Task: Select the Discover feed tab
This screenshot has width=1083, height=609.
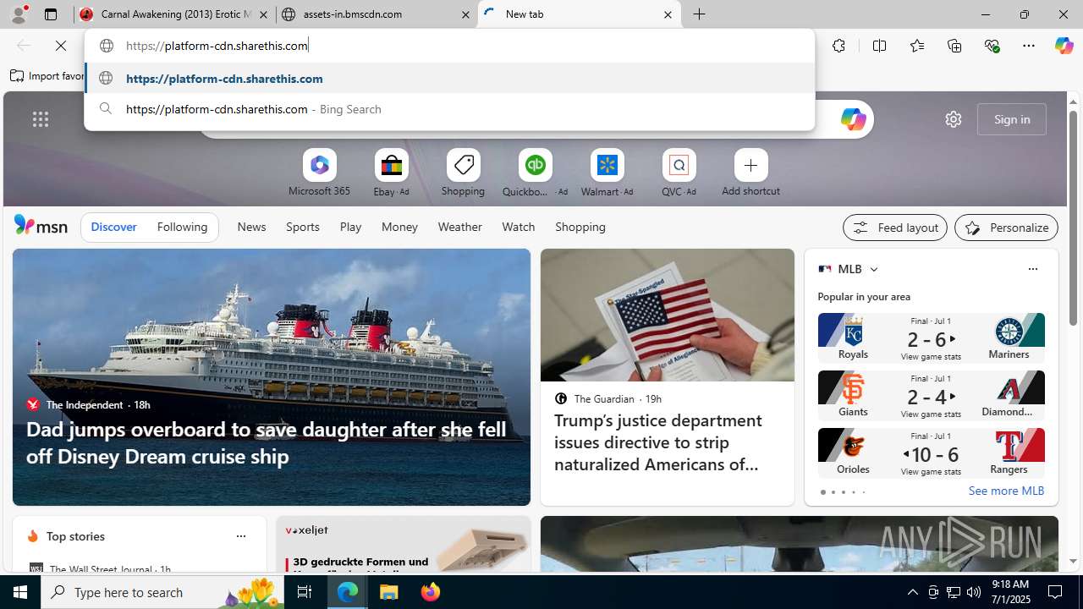Action: 113,227
